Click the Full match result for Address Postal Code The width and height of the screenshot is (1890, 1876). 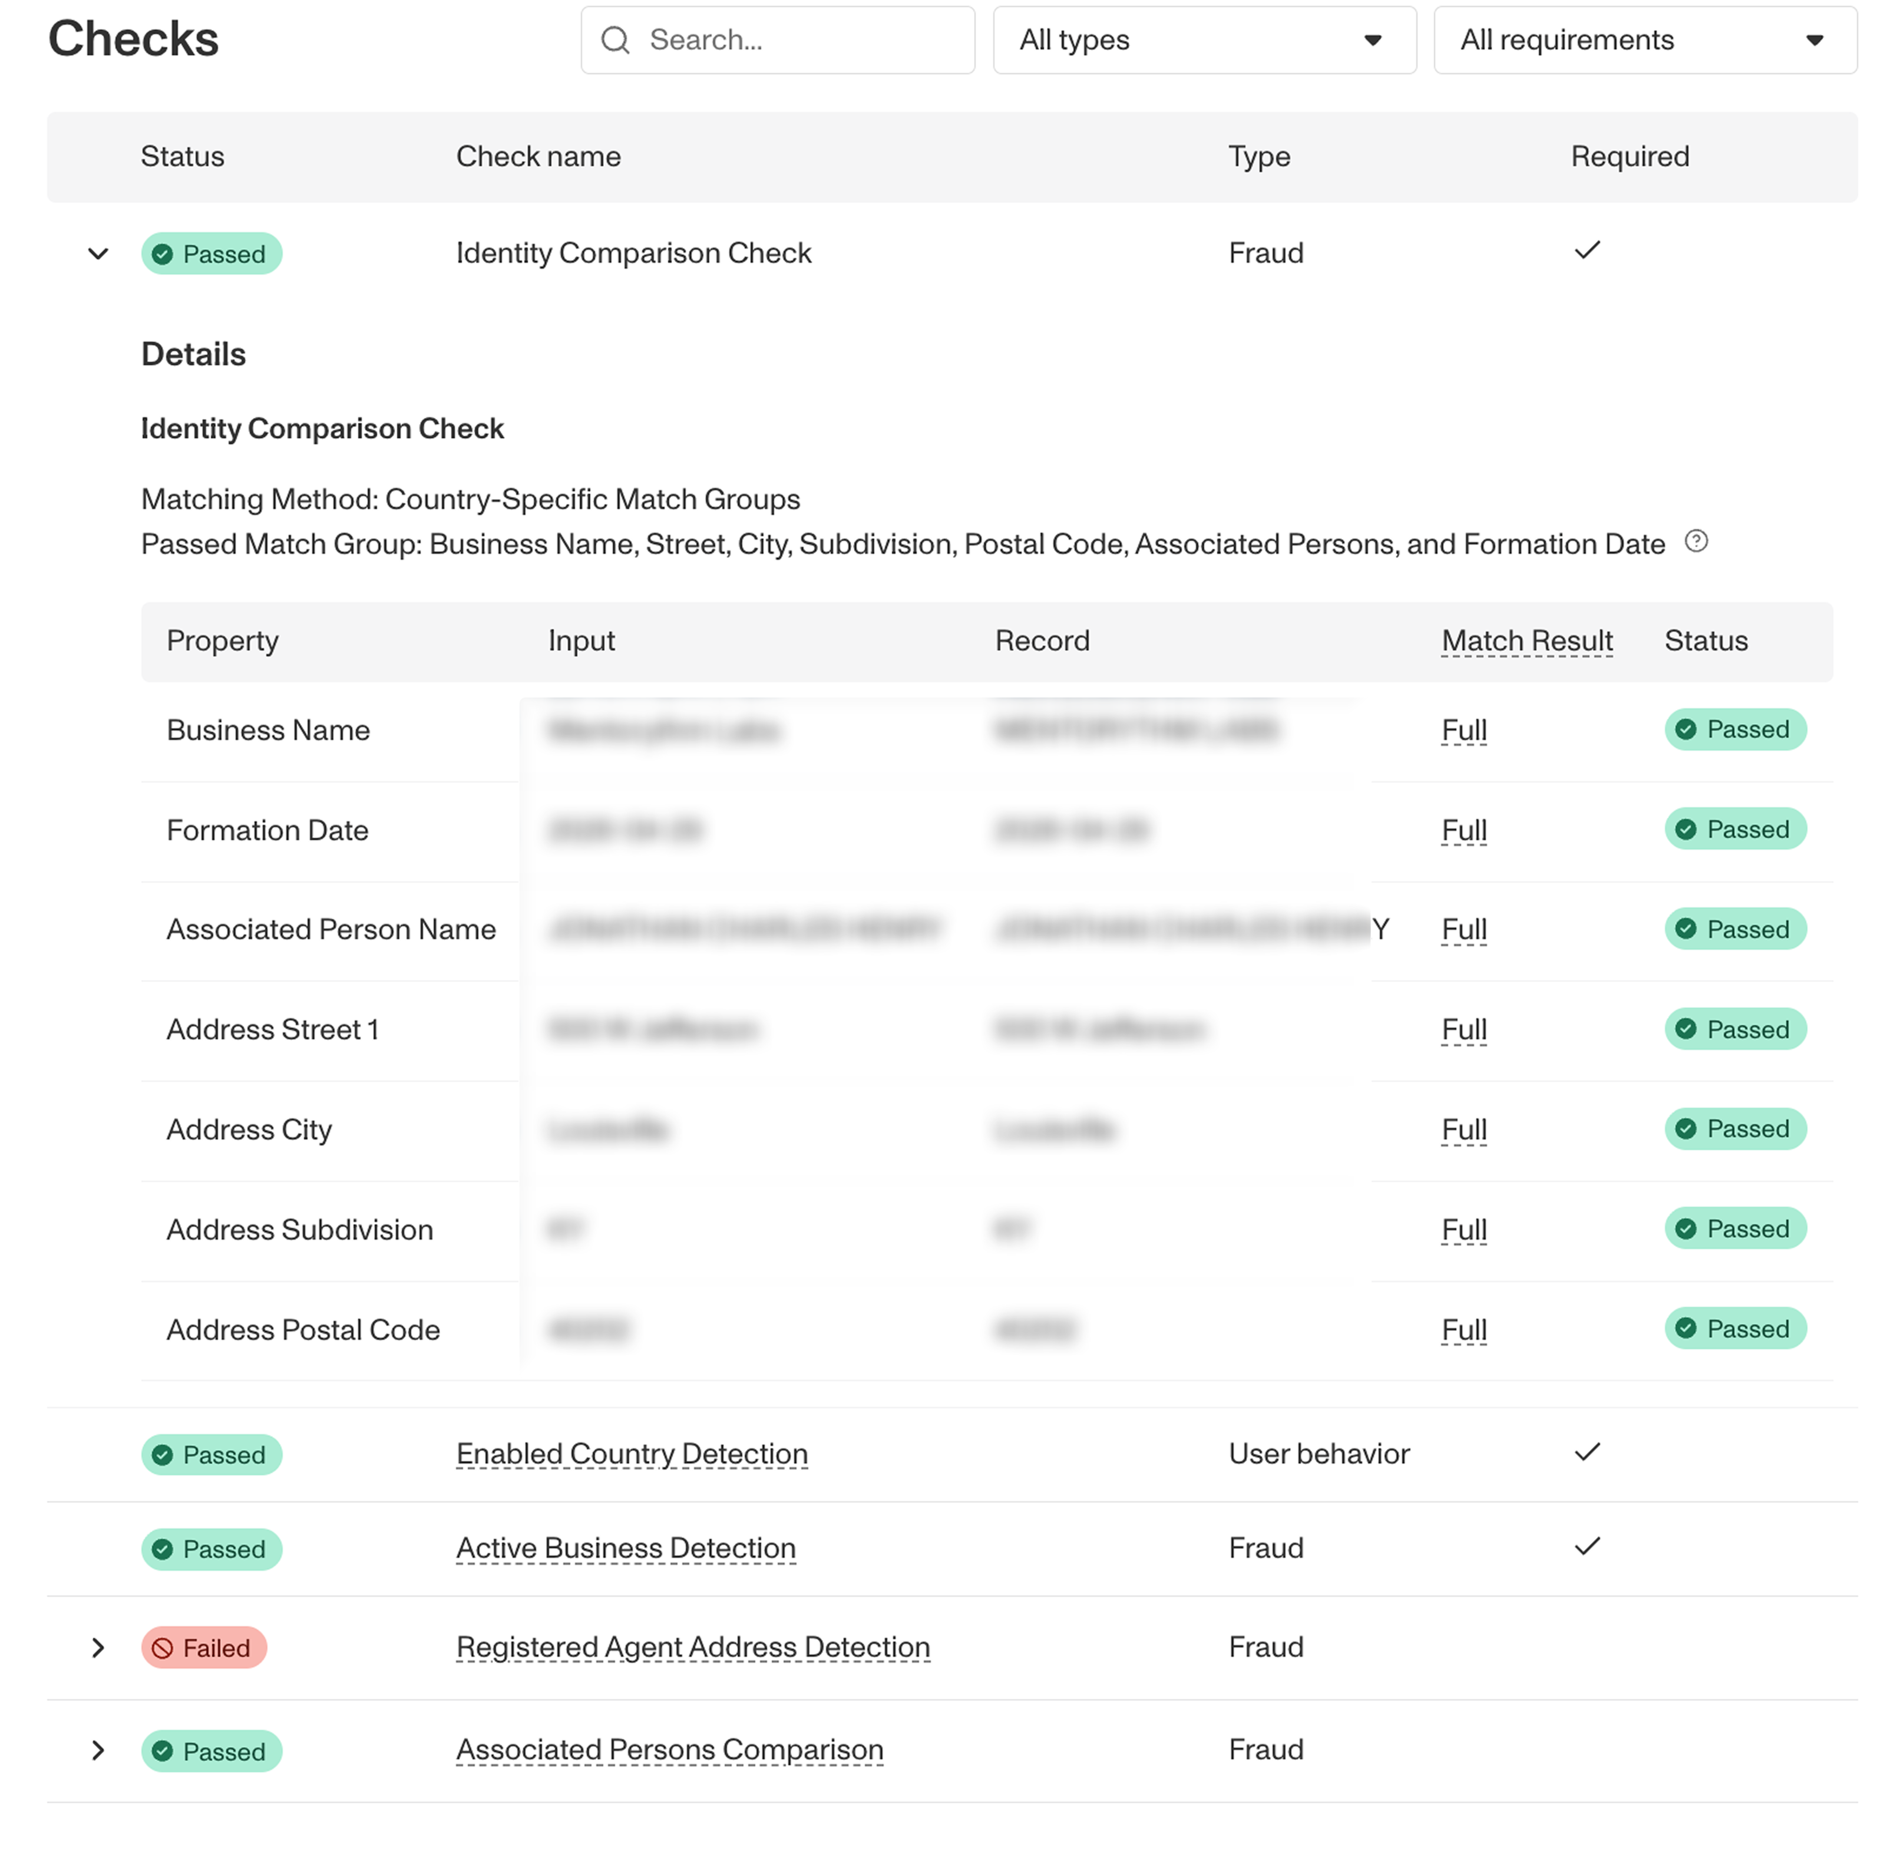1465,1329
